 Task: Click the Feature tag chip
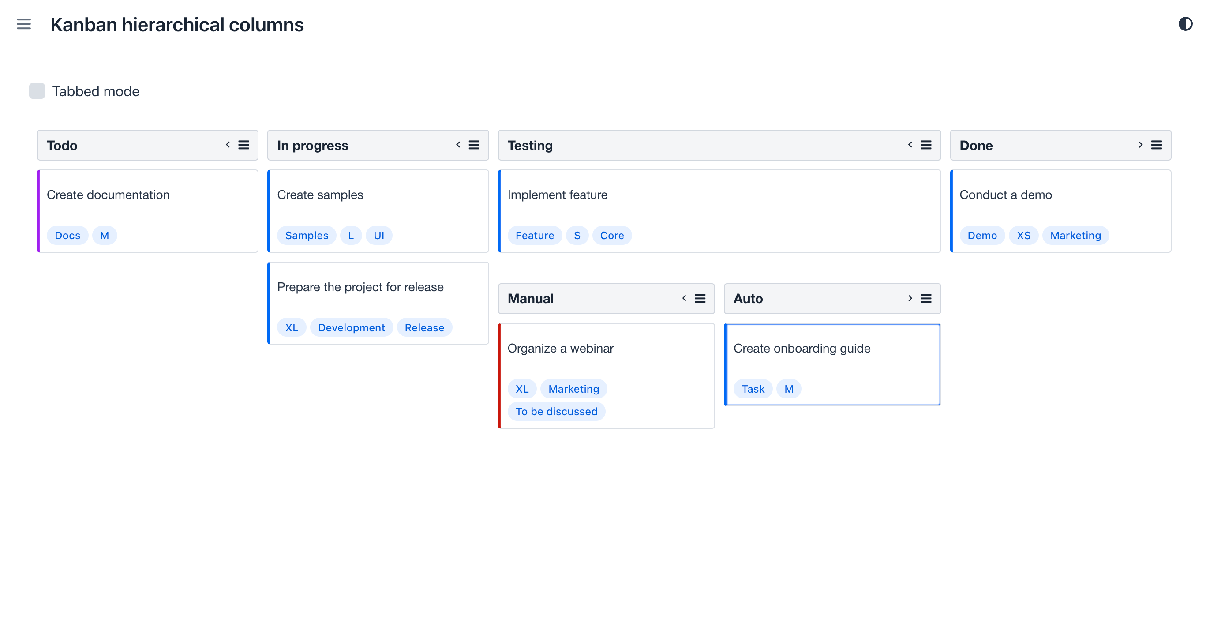coord(535,235)
